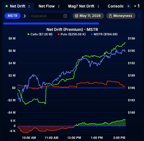This screenshot has height=141, width=144.
Task: Select the MSTR ticker pill
Action: click(x=12, y=16)
